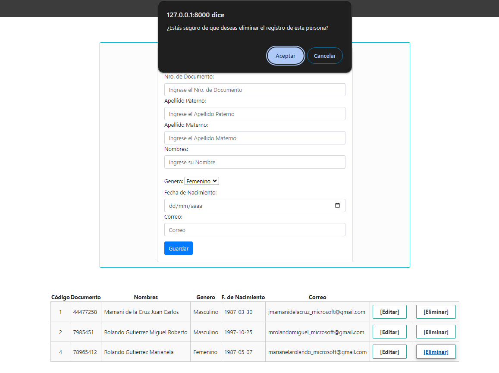
Task: Click the Nro. de Documento input field
Action: coord(254,90)
